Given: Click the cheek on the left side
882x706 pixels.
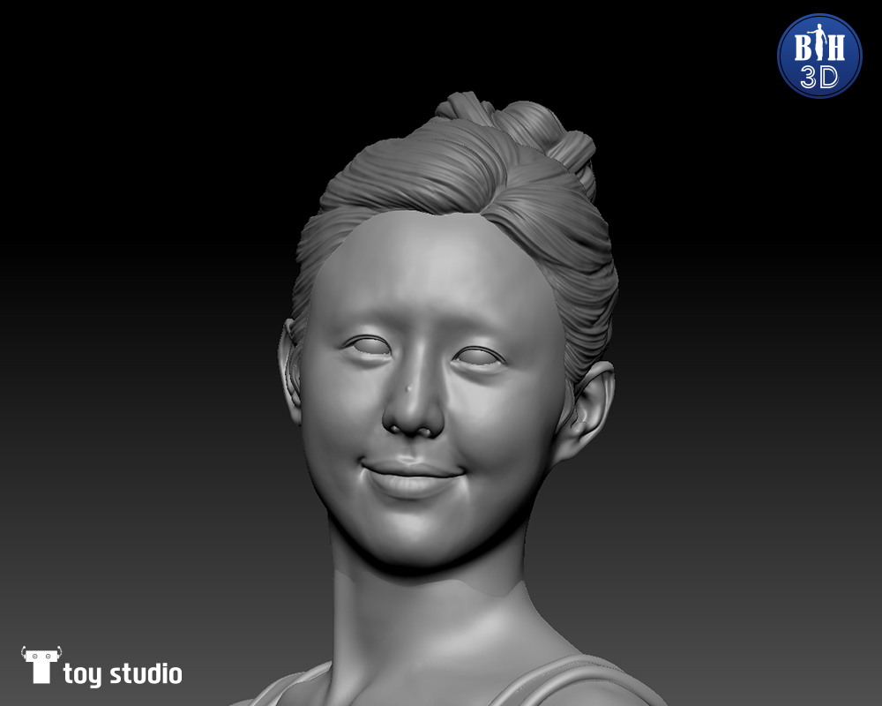Looking at the screenshot, I should tap(340, 415).
